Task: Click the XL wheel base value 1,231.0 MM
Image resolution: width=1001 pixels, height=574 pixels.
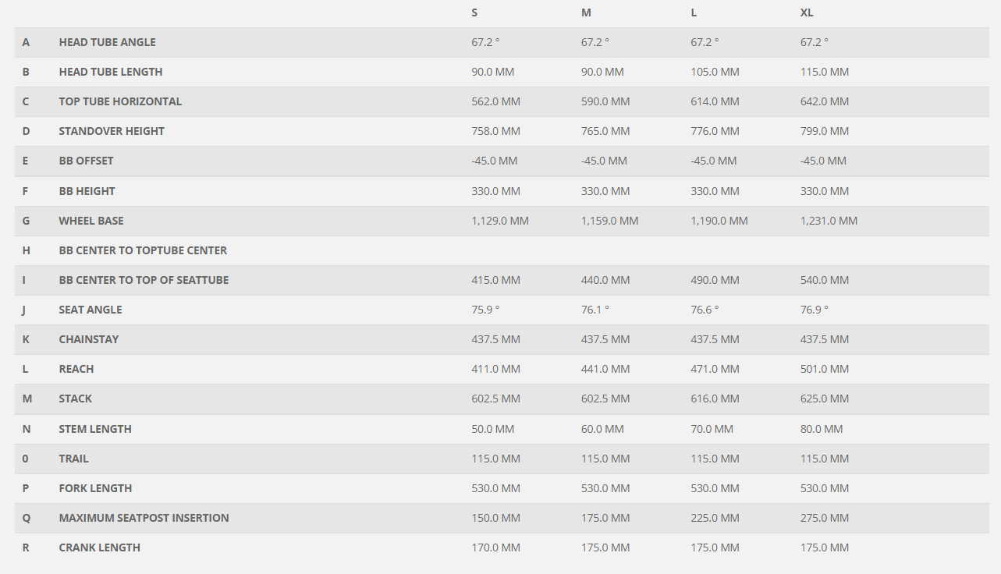Action: (829, 221)
